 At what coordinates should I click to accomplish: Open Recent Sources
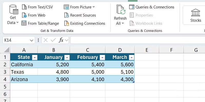pyautogui.click(x=80, y=15)
